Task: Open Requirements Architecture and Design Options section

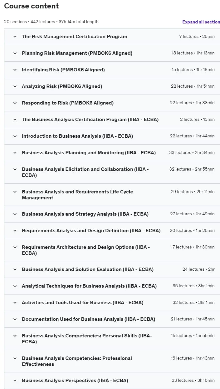Action: (112, 250)
